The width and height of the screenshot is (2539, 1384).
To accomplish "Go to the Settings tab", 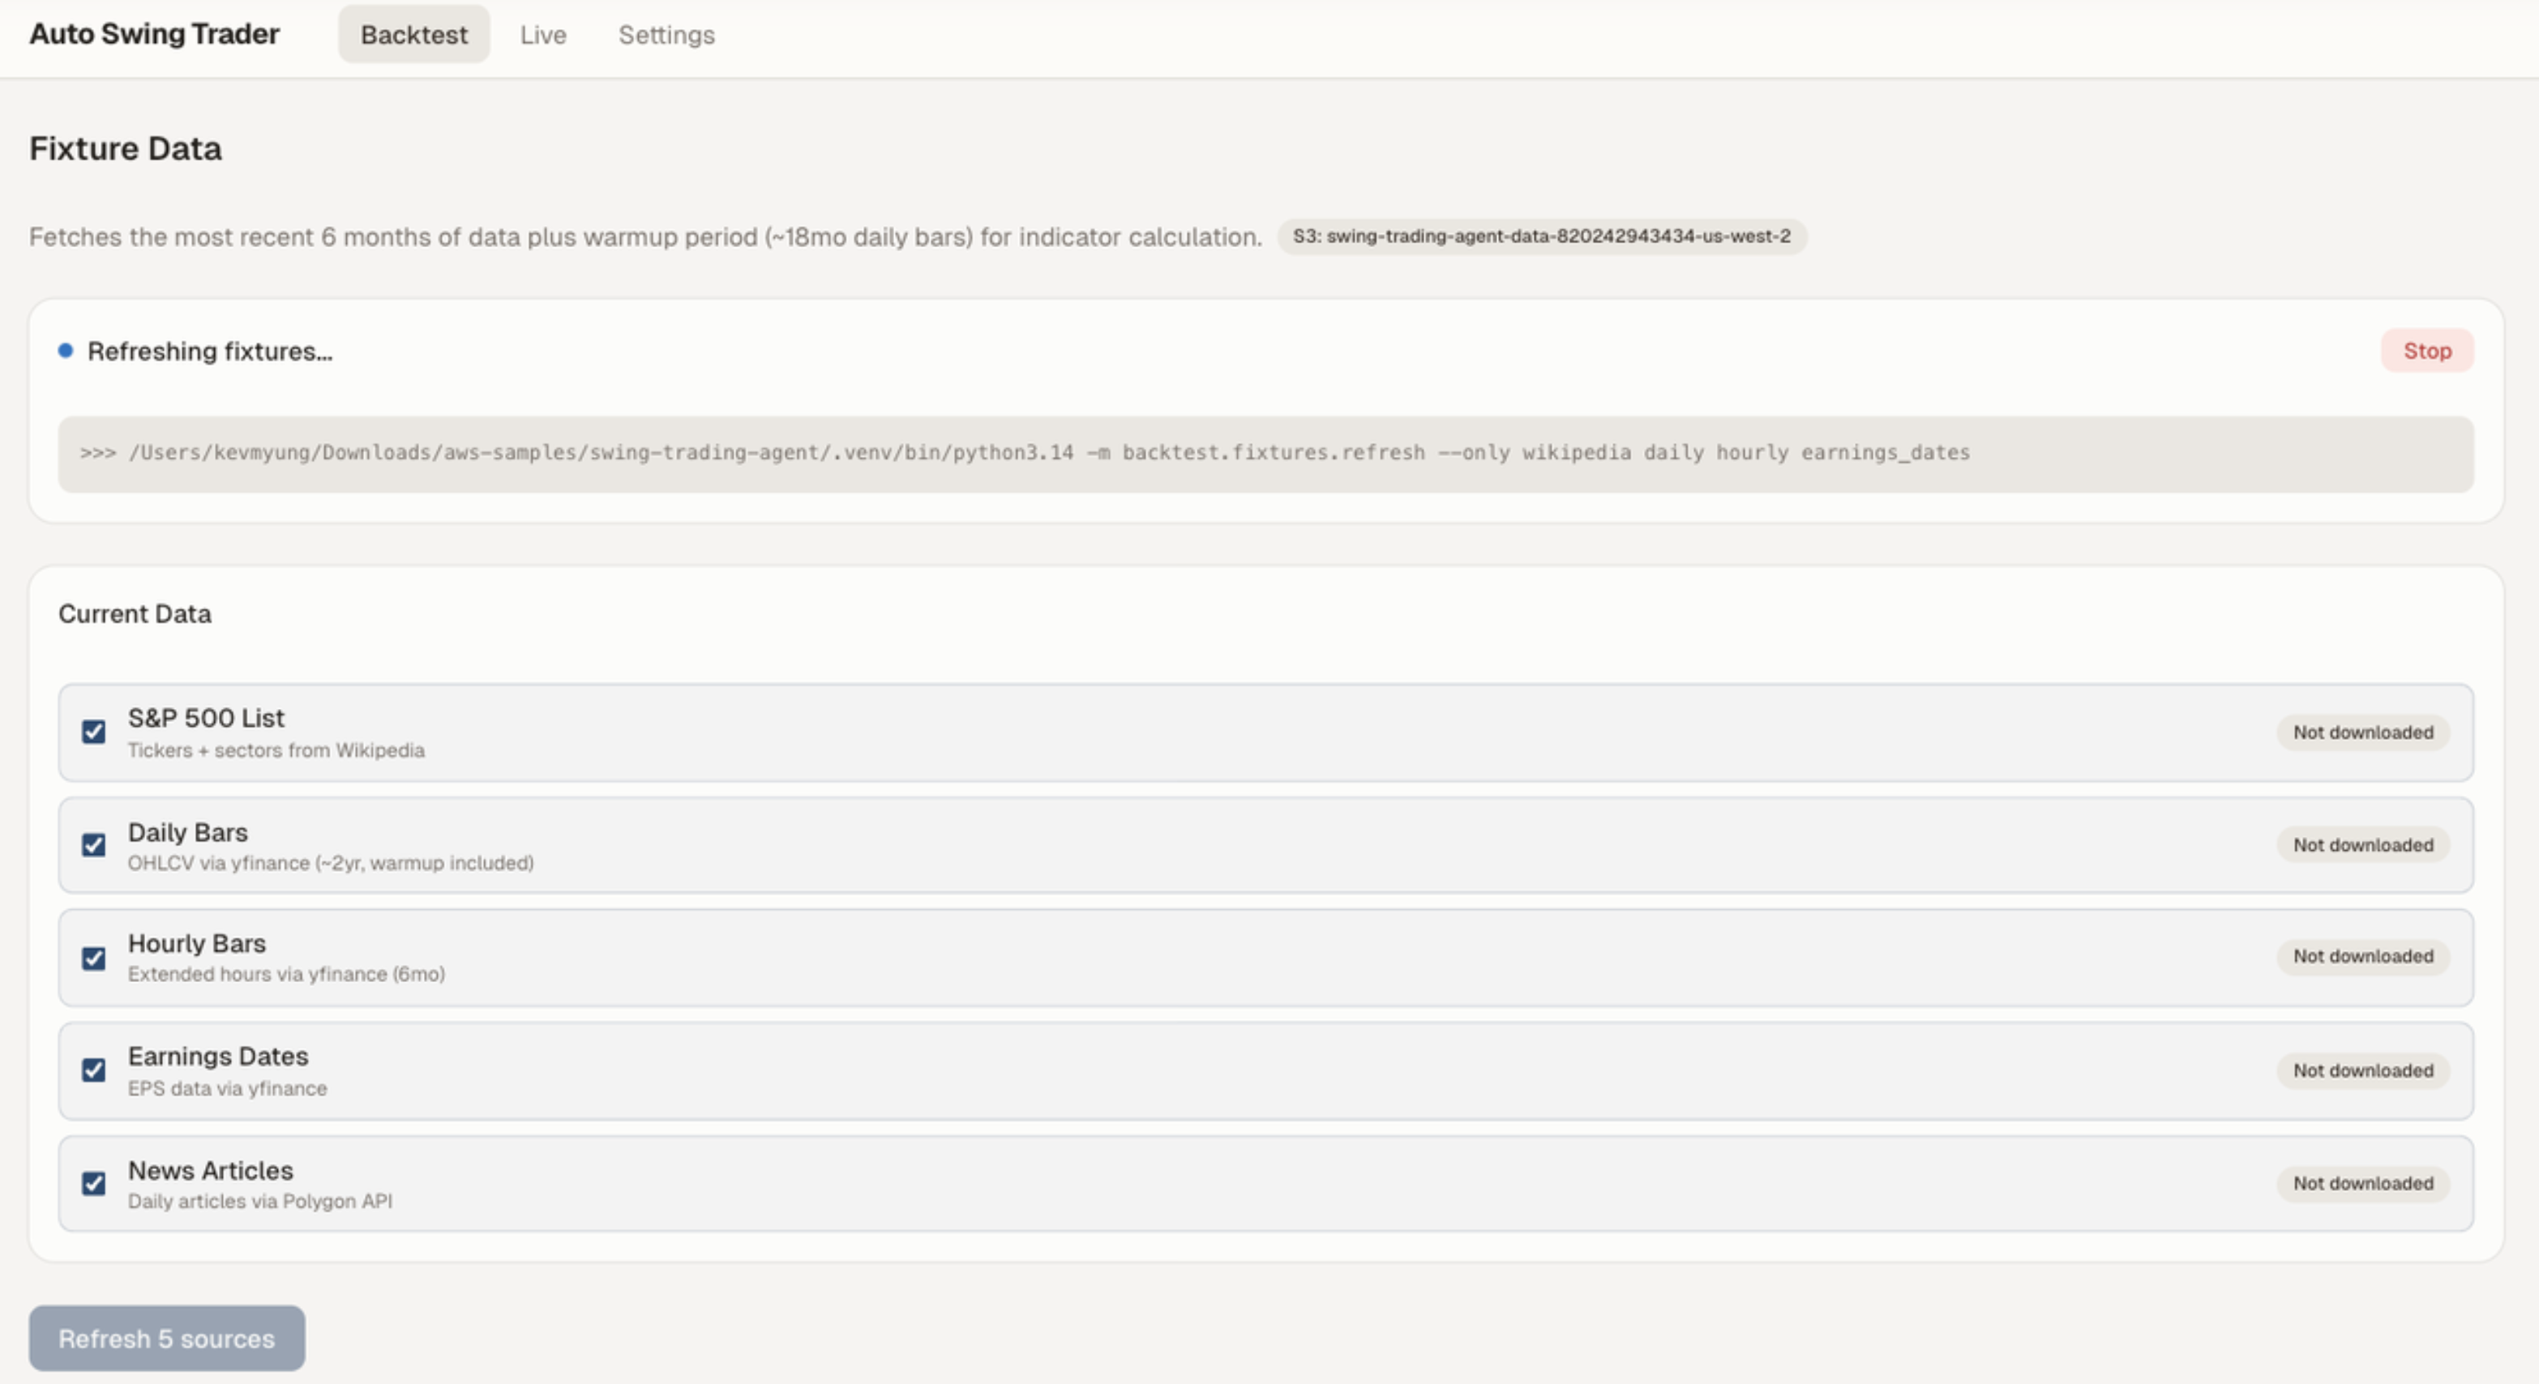I will pos(666,35).
